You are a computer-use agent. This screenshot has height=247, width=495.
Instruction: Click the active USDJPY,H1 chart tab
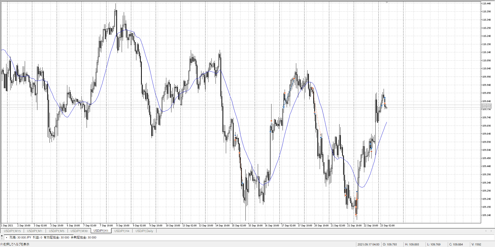101,231
